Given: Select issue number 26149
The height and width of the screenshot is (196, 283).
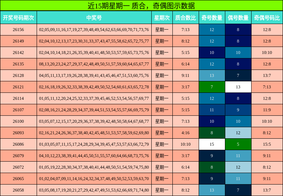Looking at the screenshot, I should (18, 41).
